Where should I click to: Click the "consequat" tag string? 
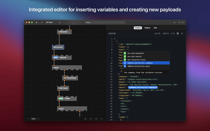tap(126, 101)
